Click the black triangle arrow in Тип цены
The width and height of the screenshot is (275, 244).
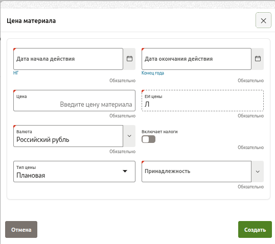tap(125, 172)
